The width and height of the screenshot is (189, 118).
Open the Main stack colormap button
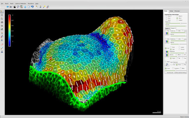click(167, 33)
